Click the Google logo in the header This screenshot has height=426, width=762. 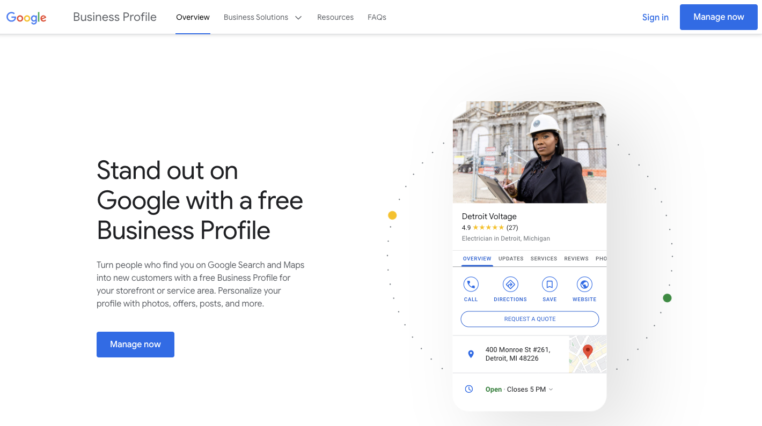[26, 17]
